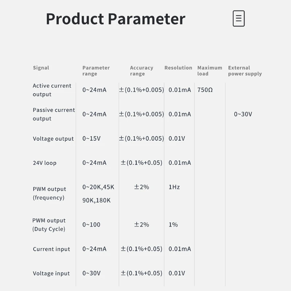Click the 1Hz resolution value
The image size is (291, 291).
coord(174,187)
